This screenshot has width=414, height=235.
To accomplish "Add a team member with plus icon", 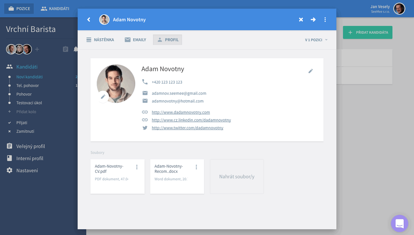I will 37,49.
